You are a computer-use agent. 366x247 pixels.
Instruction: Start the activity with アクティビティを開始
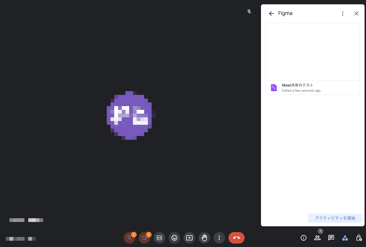click(x=335, y=218)
